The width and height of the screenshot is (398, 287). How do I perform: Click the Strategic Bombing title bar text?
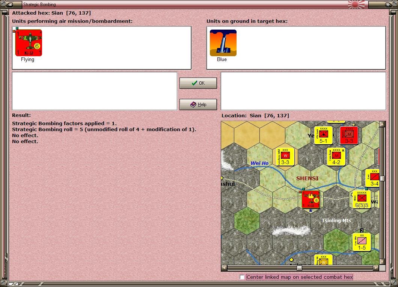coord(39,4)
